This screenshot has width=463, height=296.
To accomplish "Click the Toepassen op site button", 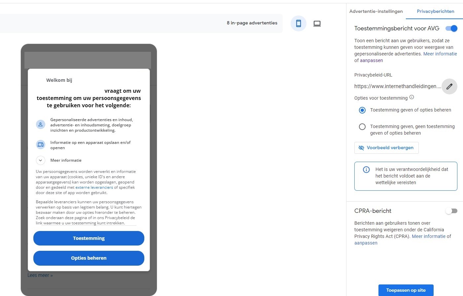I will 406,290.
